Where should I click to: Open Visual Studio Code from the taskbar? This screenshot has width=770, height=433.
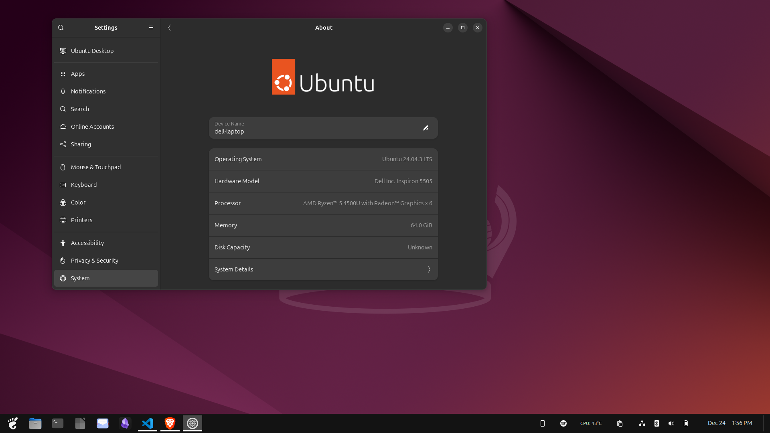tap(148, 423)
